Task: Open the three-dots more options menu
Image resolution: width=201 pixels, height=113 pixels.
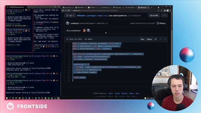Action: pos(165,15)
